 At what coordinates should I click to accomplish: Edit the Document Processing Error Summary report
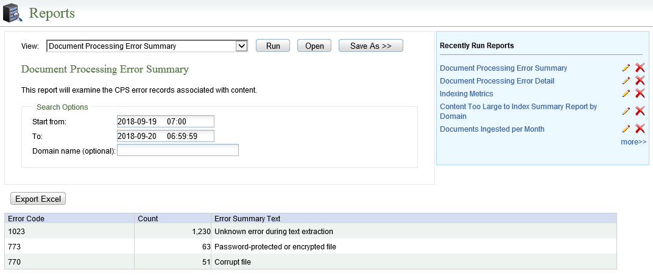click(x=626, y=68)
